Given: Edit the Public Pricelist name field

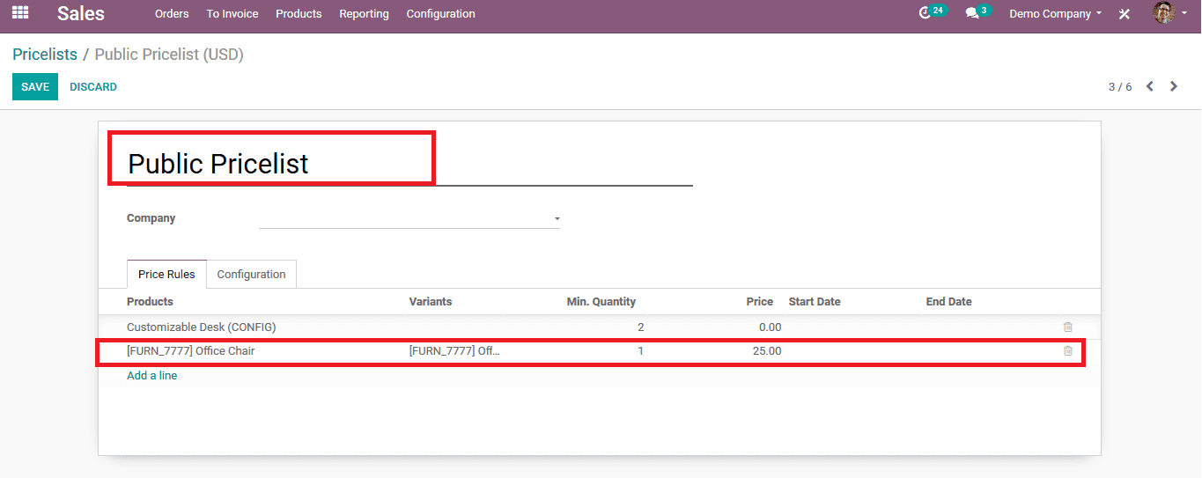Looking at the screenshot, I should pos(409,164).
